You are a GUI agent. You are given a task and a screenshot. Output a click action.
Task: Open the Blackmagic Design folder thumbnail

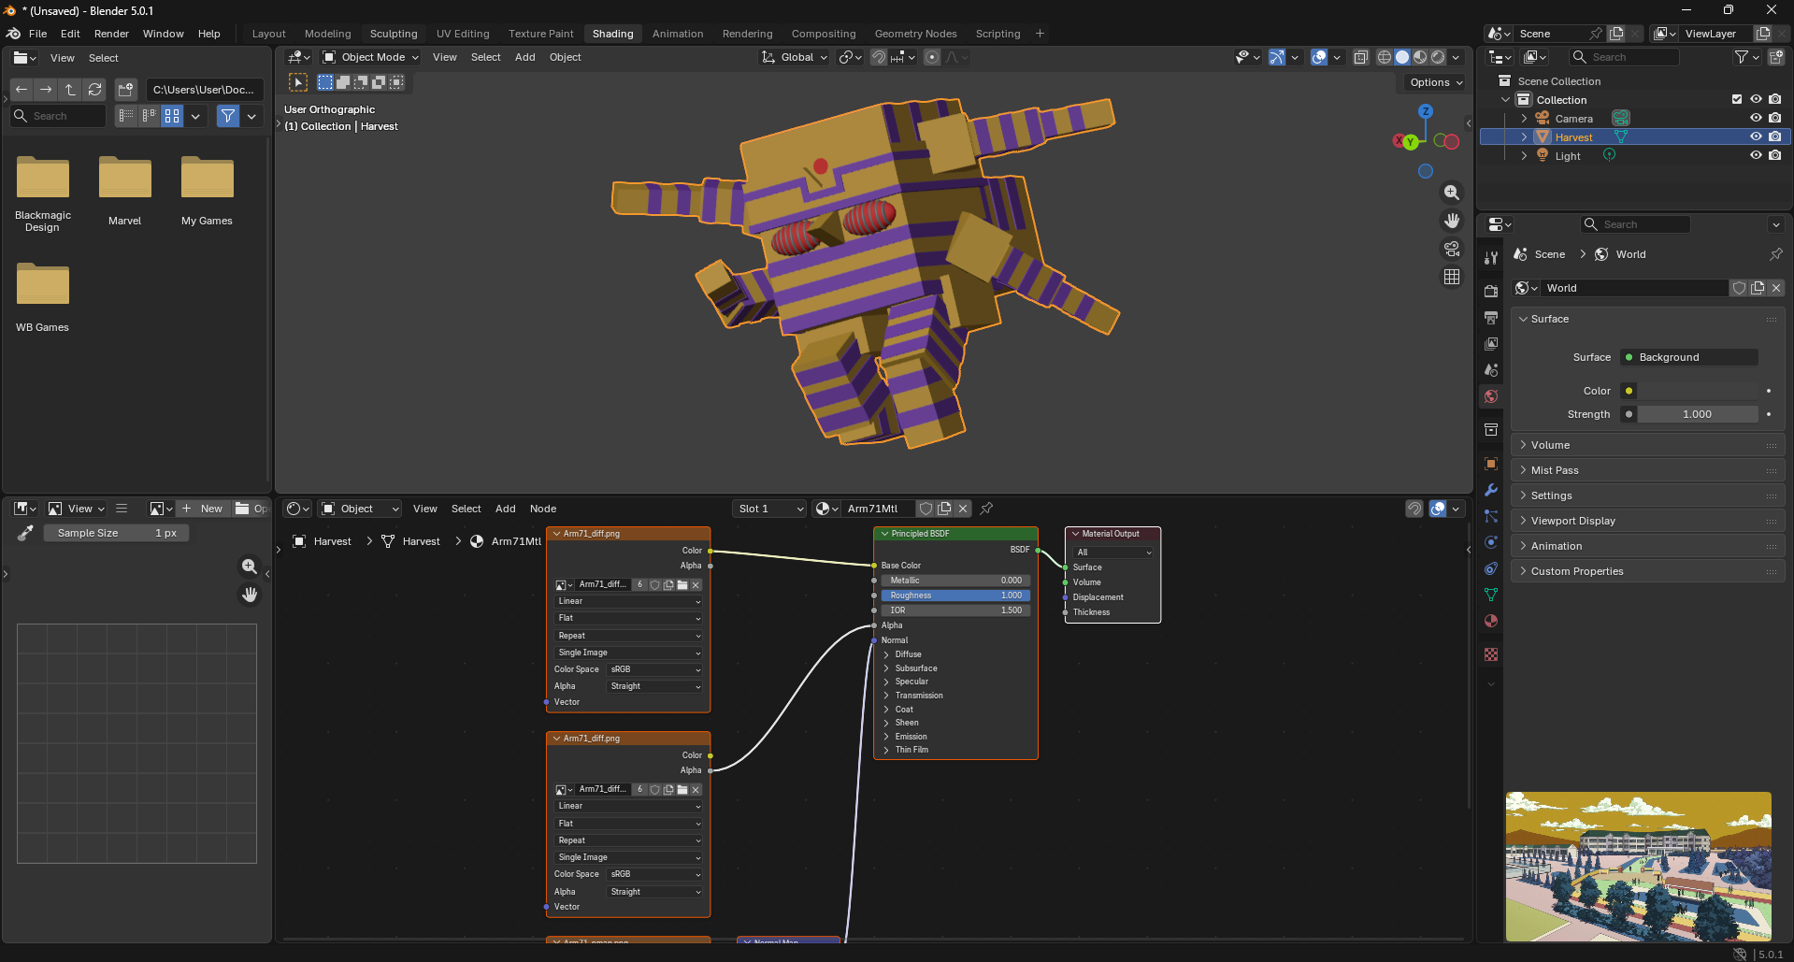pos(43,178)
